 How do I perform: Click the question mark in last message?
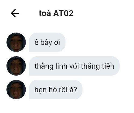[x=76, y=90]
